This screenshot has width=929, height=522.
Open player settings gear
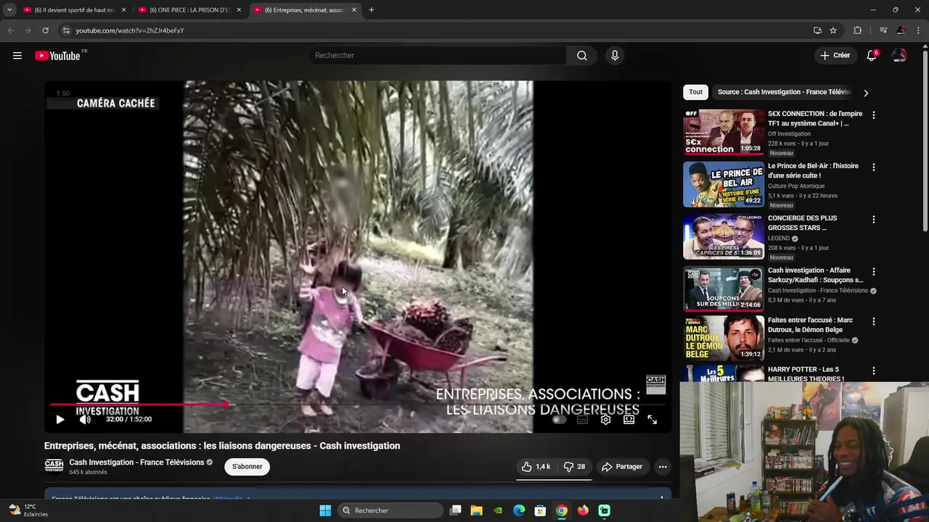[605, 419]
